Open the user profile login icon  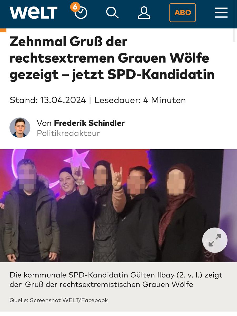point(144,13)
